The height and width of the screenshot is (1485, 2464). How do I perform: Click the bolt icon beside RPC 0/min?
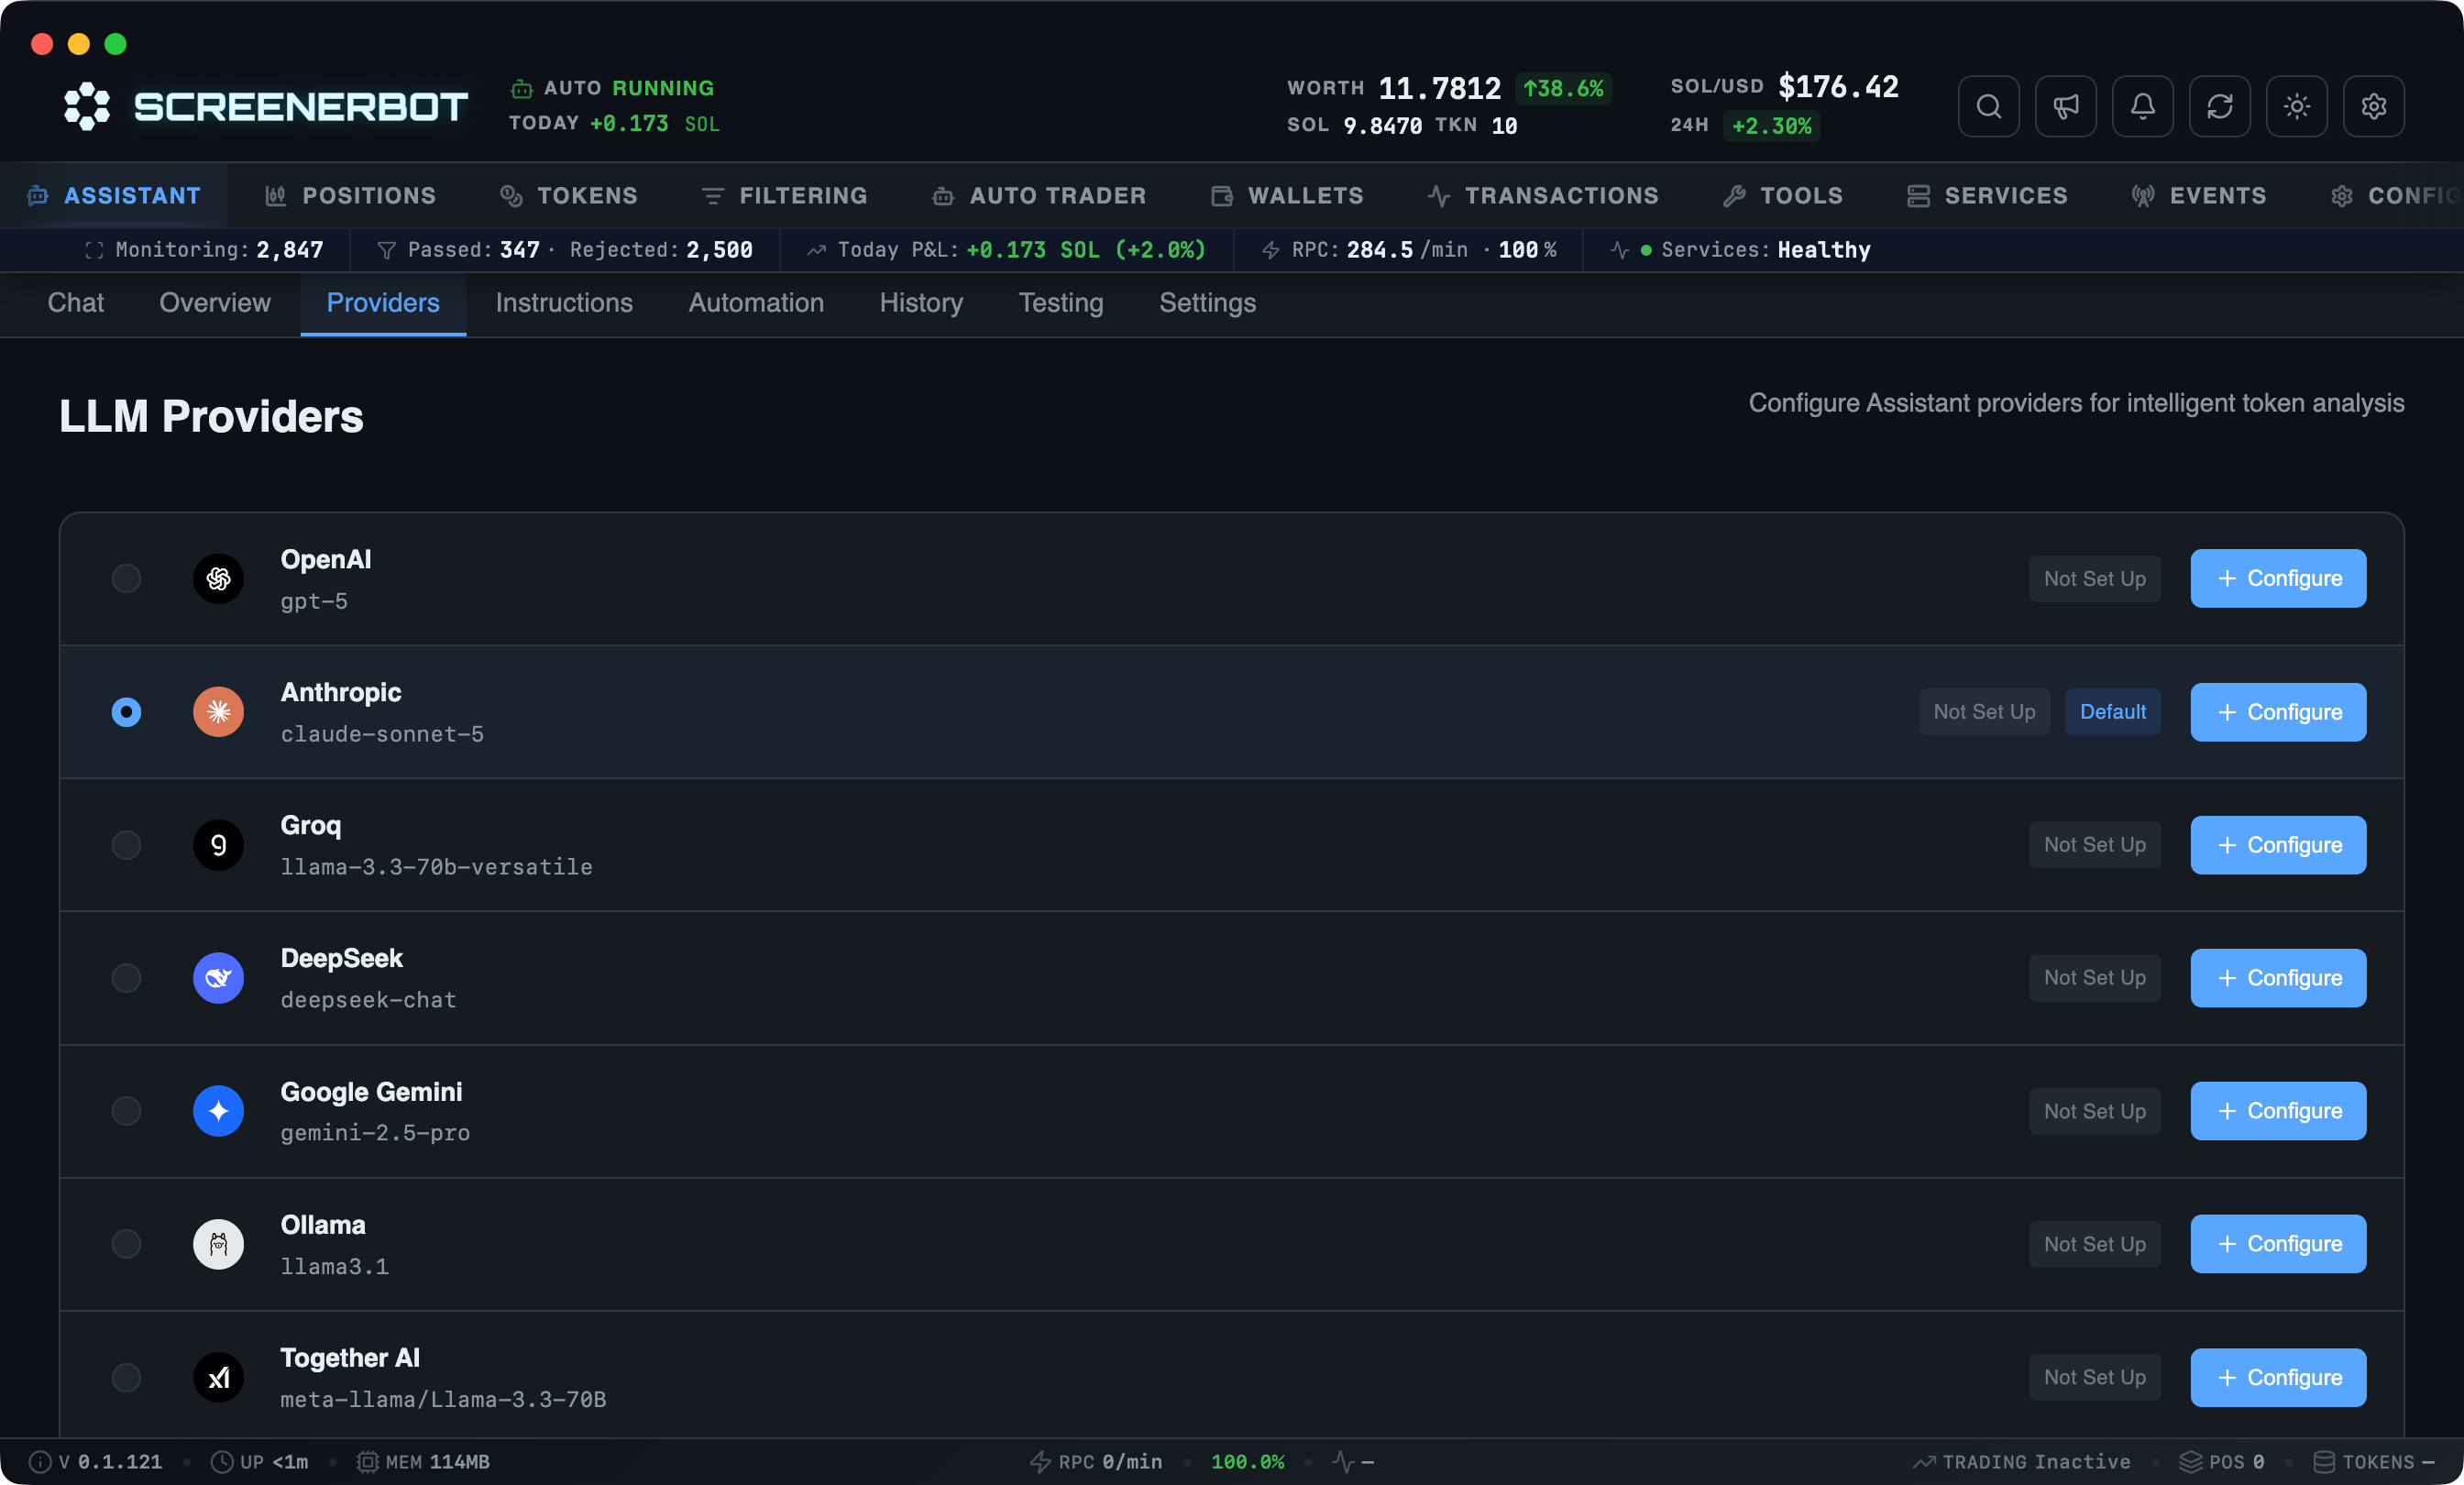pos(1040,1462)
